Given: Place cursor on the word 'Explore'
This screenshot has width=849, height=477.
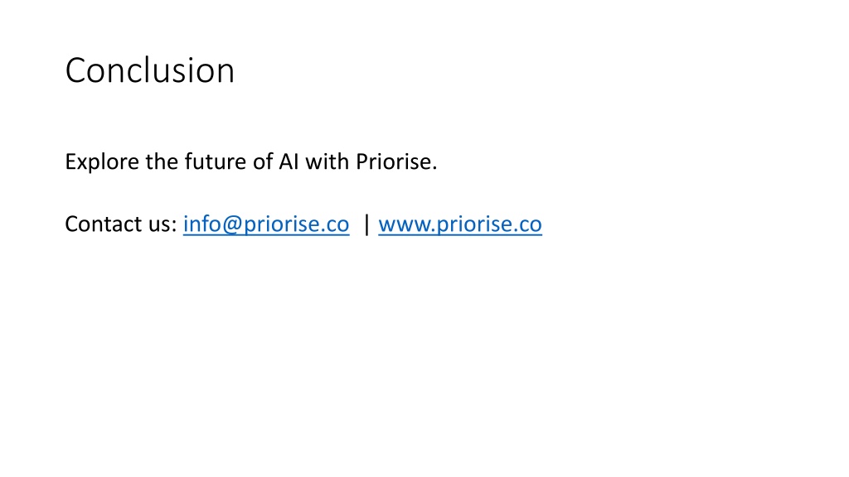Looking at the screenshot, I should tap(102, 161).
